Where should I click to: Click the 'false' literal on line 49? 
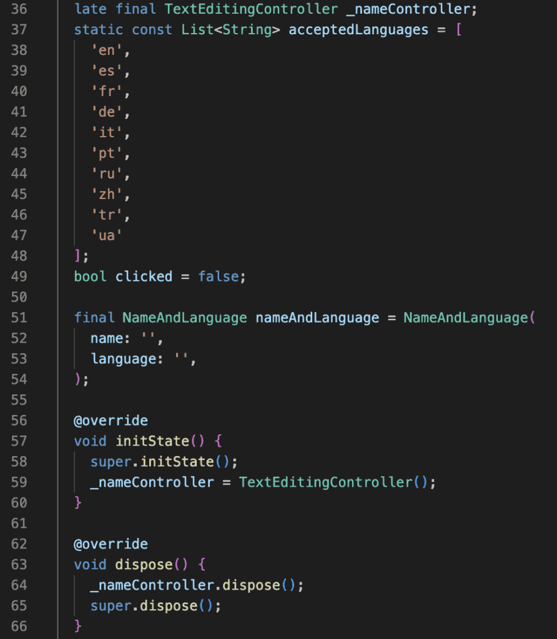[219, 276]
